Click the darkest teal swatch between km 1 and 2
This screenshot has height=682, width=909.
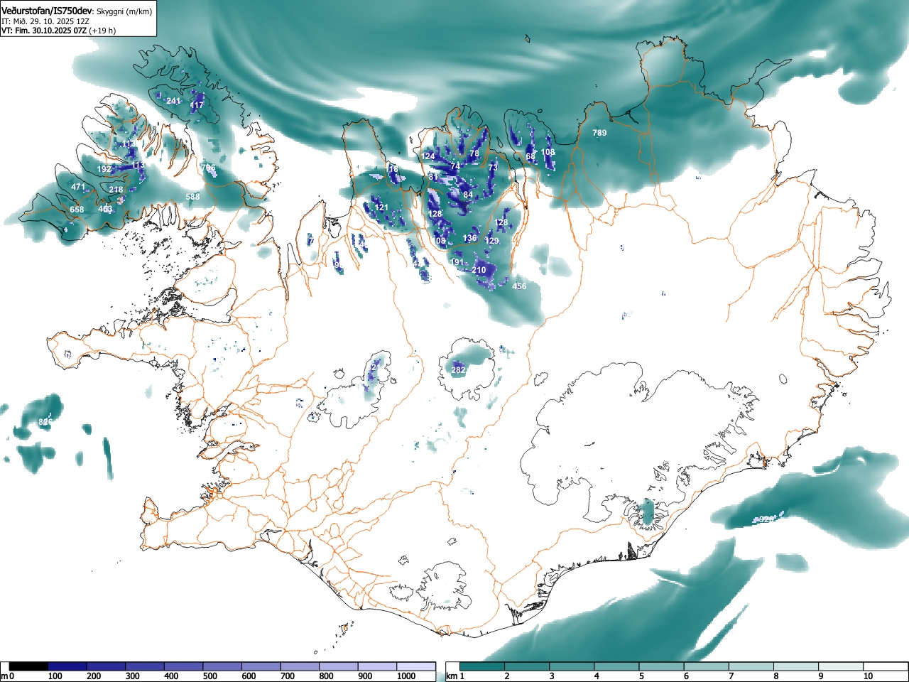tap(483, 666)
